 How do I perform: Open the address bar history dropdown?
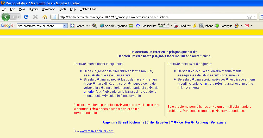pyautogui.click(x=255, y=17)
